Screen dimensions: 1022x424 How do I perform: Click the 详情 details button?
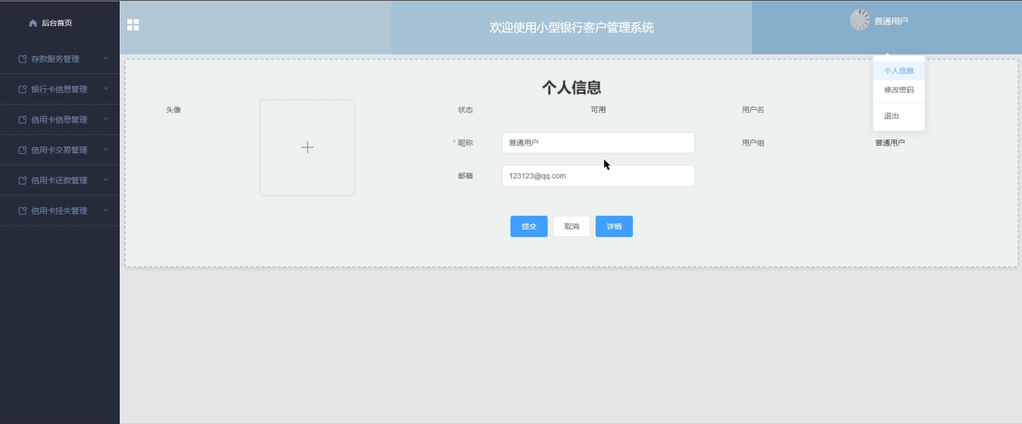[x=614, y=226]
